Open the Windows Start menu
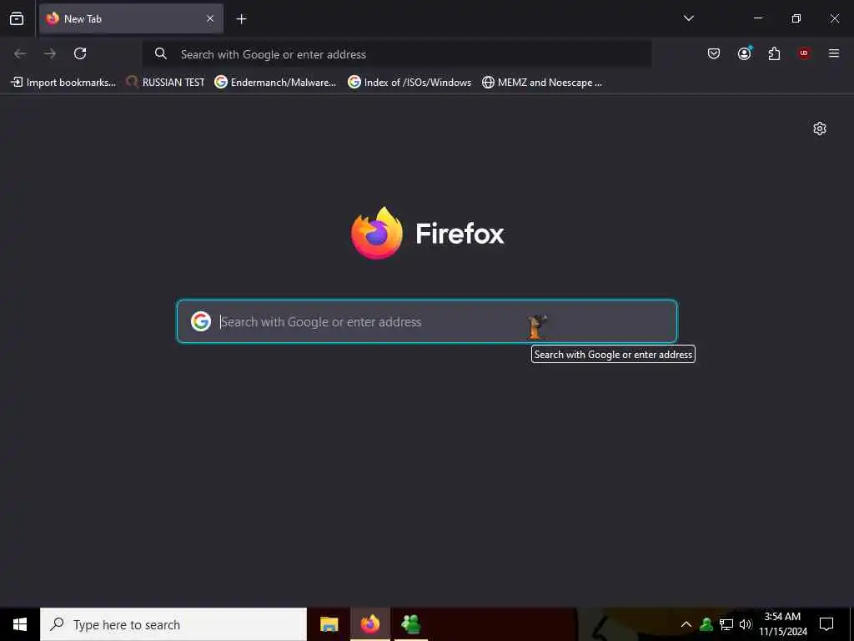The image size is (854, 641). tap(20, 624)
